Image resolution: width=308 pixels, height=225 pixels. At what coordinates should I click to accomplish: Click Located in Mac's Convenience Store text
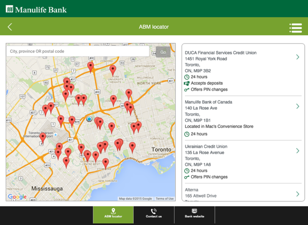pyautogui.click(x=219, y=126)
